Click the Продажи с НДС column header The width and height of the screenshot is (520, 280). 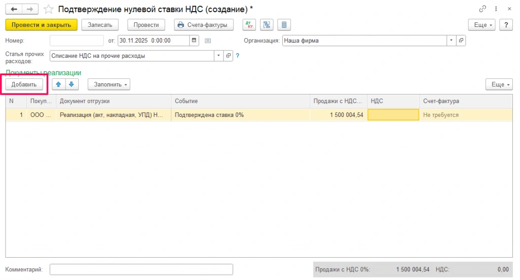(x=338, y=101)
